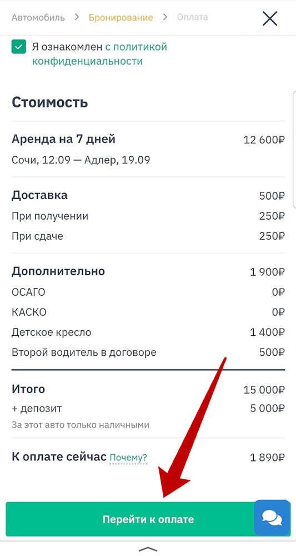This screenshot has width=296, height=556.
Task: Click the «Стоимость» section heading
Action: (50, 102)
